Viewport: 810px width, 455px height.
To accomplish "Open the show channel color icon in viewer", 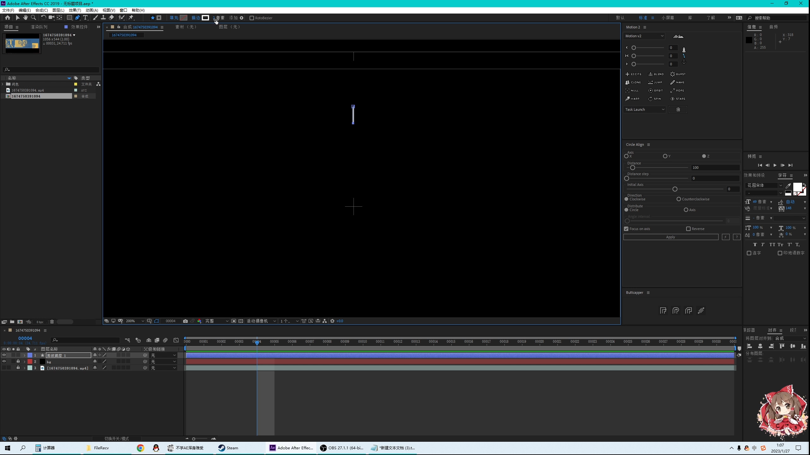I will (199, 321).
